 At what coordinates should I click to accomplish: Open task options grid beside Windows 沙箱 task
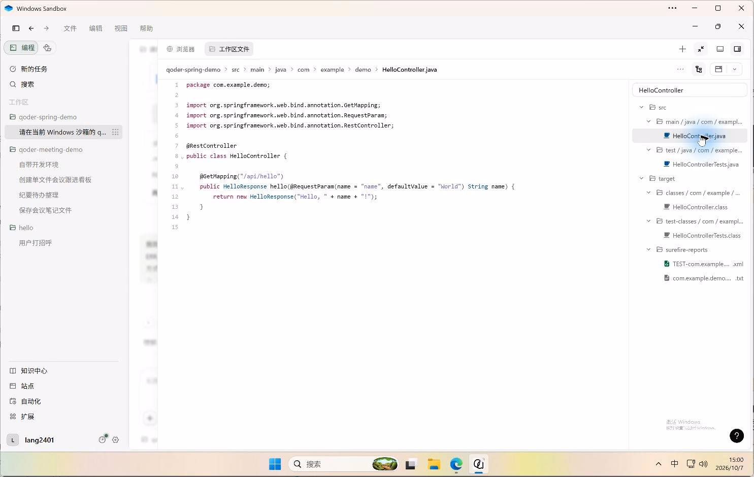(x=115, y=132)
